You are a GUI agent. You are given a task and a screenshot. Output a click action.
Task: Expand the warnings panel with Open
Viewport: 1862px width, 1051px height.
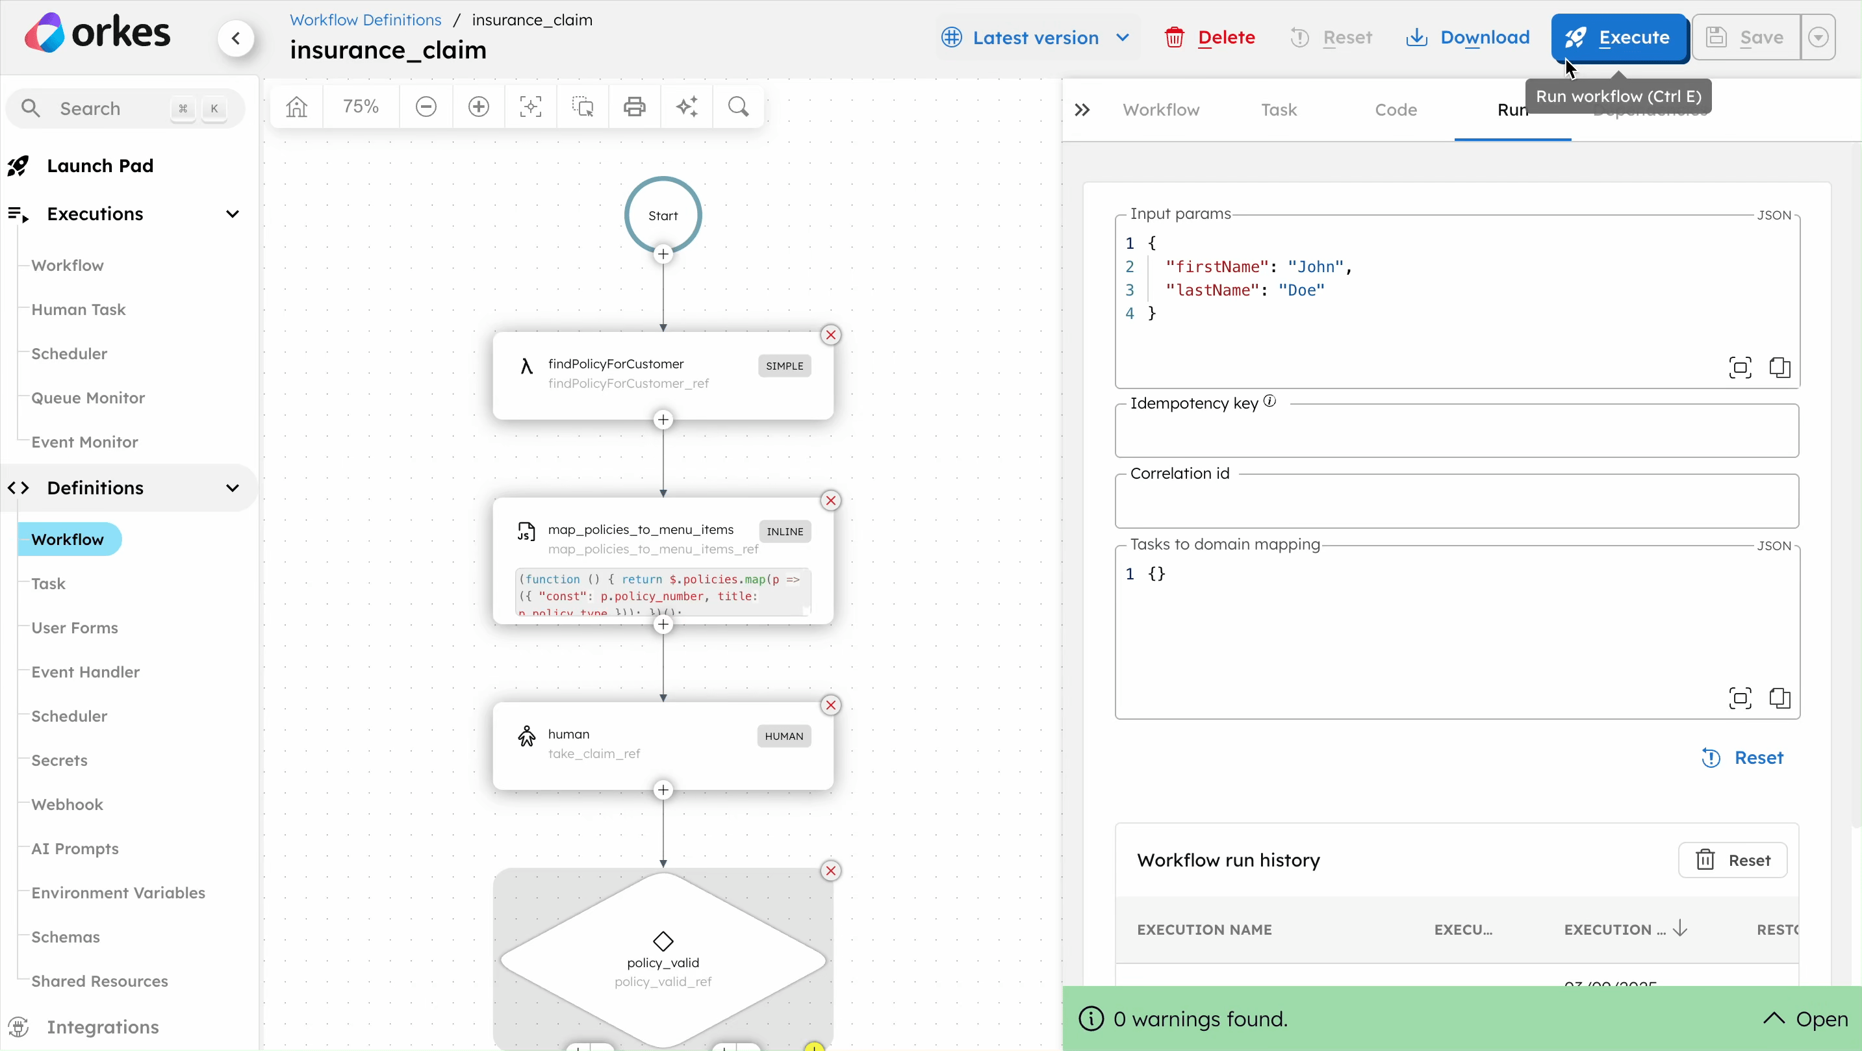tap(1805, 1019)
